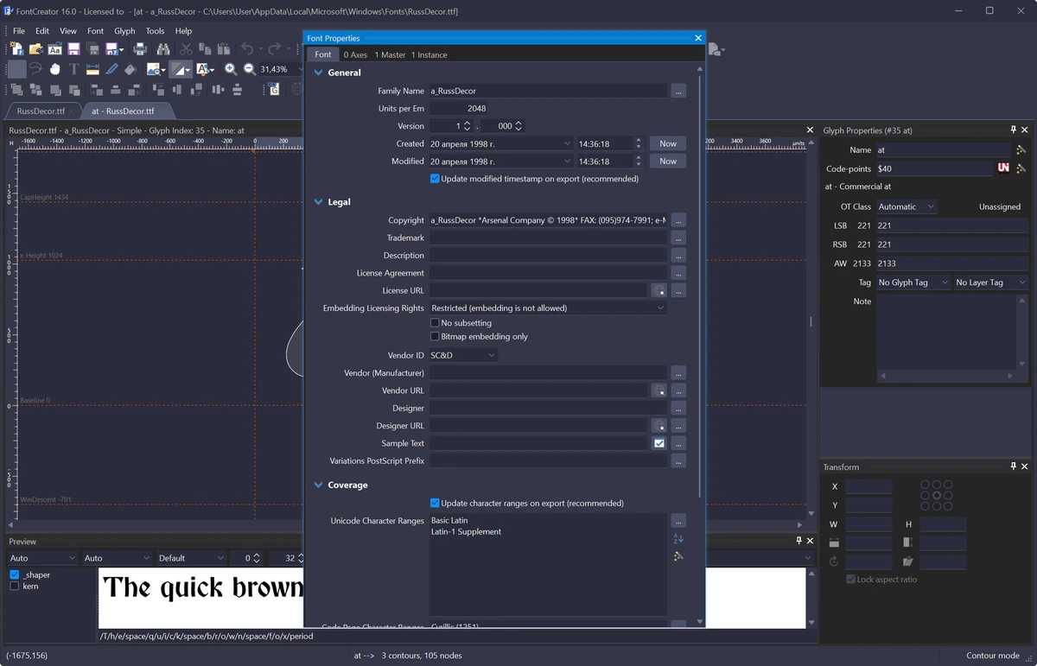The height and width of the screenshot is (666, 1037).
Task: Click Now button for Created date
Action: 668,143
